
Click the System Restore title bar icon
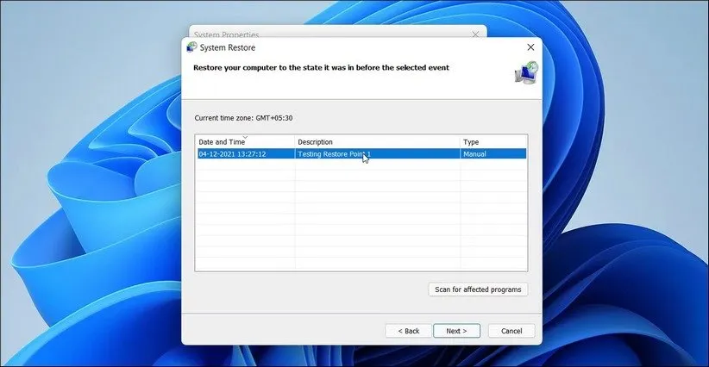(192, 47)
